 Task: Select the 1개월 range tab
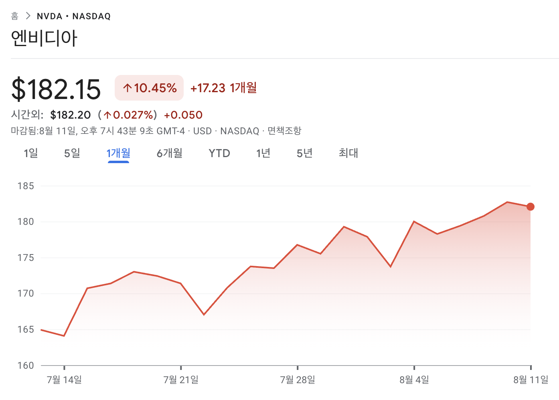pos(118,153)
